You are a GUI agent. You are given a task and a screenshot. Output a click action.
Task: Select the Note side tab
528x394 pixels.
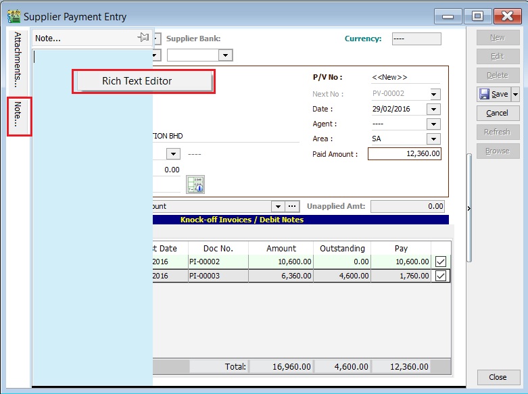tap(18, 116)
